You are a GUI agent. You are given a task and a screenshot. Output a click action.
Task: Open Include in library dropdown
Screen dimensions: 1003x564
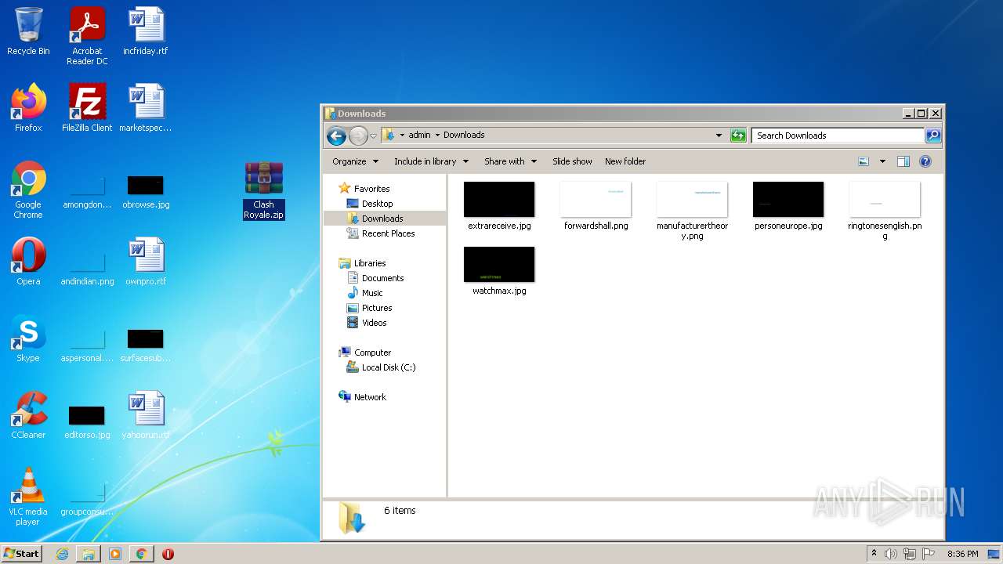pos(431,161)
